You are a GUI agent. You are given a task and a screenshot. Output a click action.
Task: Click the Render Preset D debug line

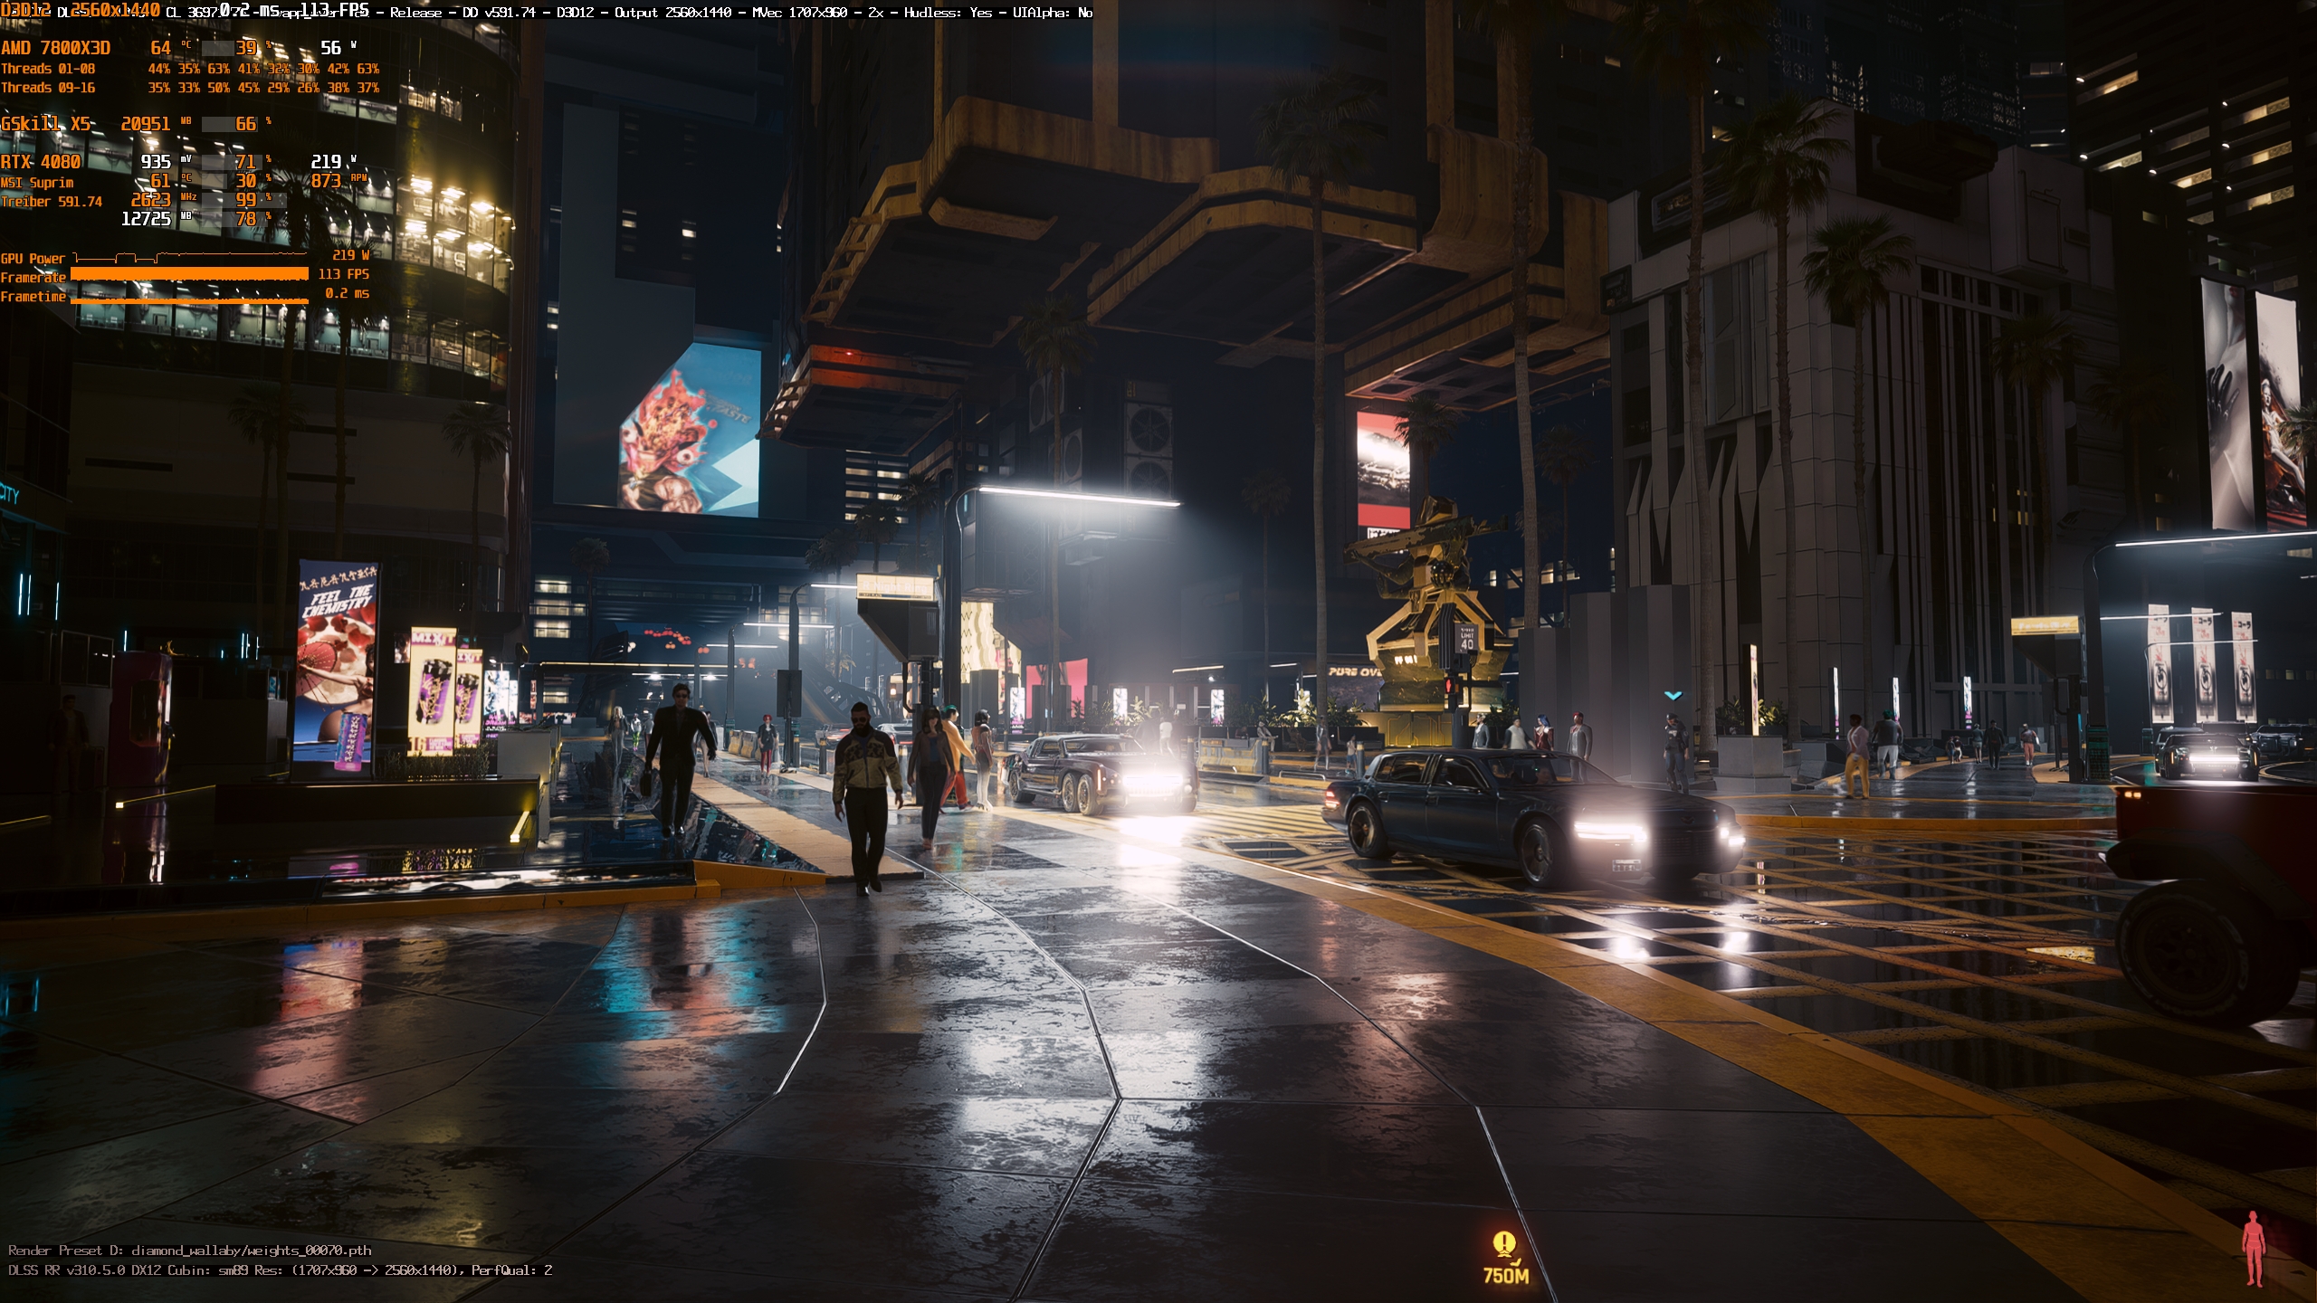tap(190, 1251)
